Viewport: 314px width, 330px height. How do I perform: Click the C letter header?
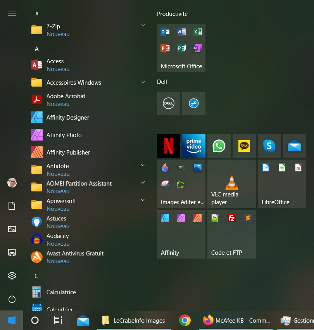(36, 276)
